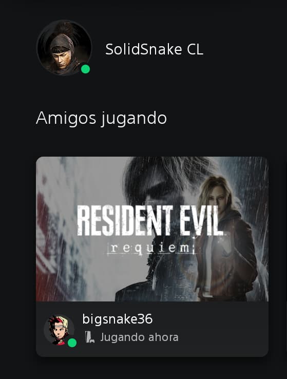Open the bigsnake36 friend profile name

tap(118, 319)
